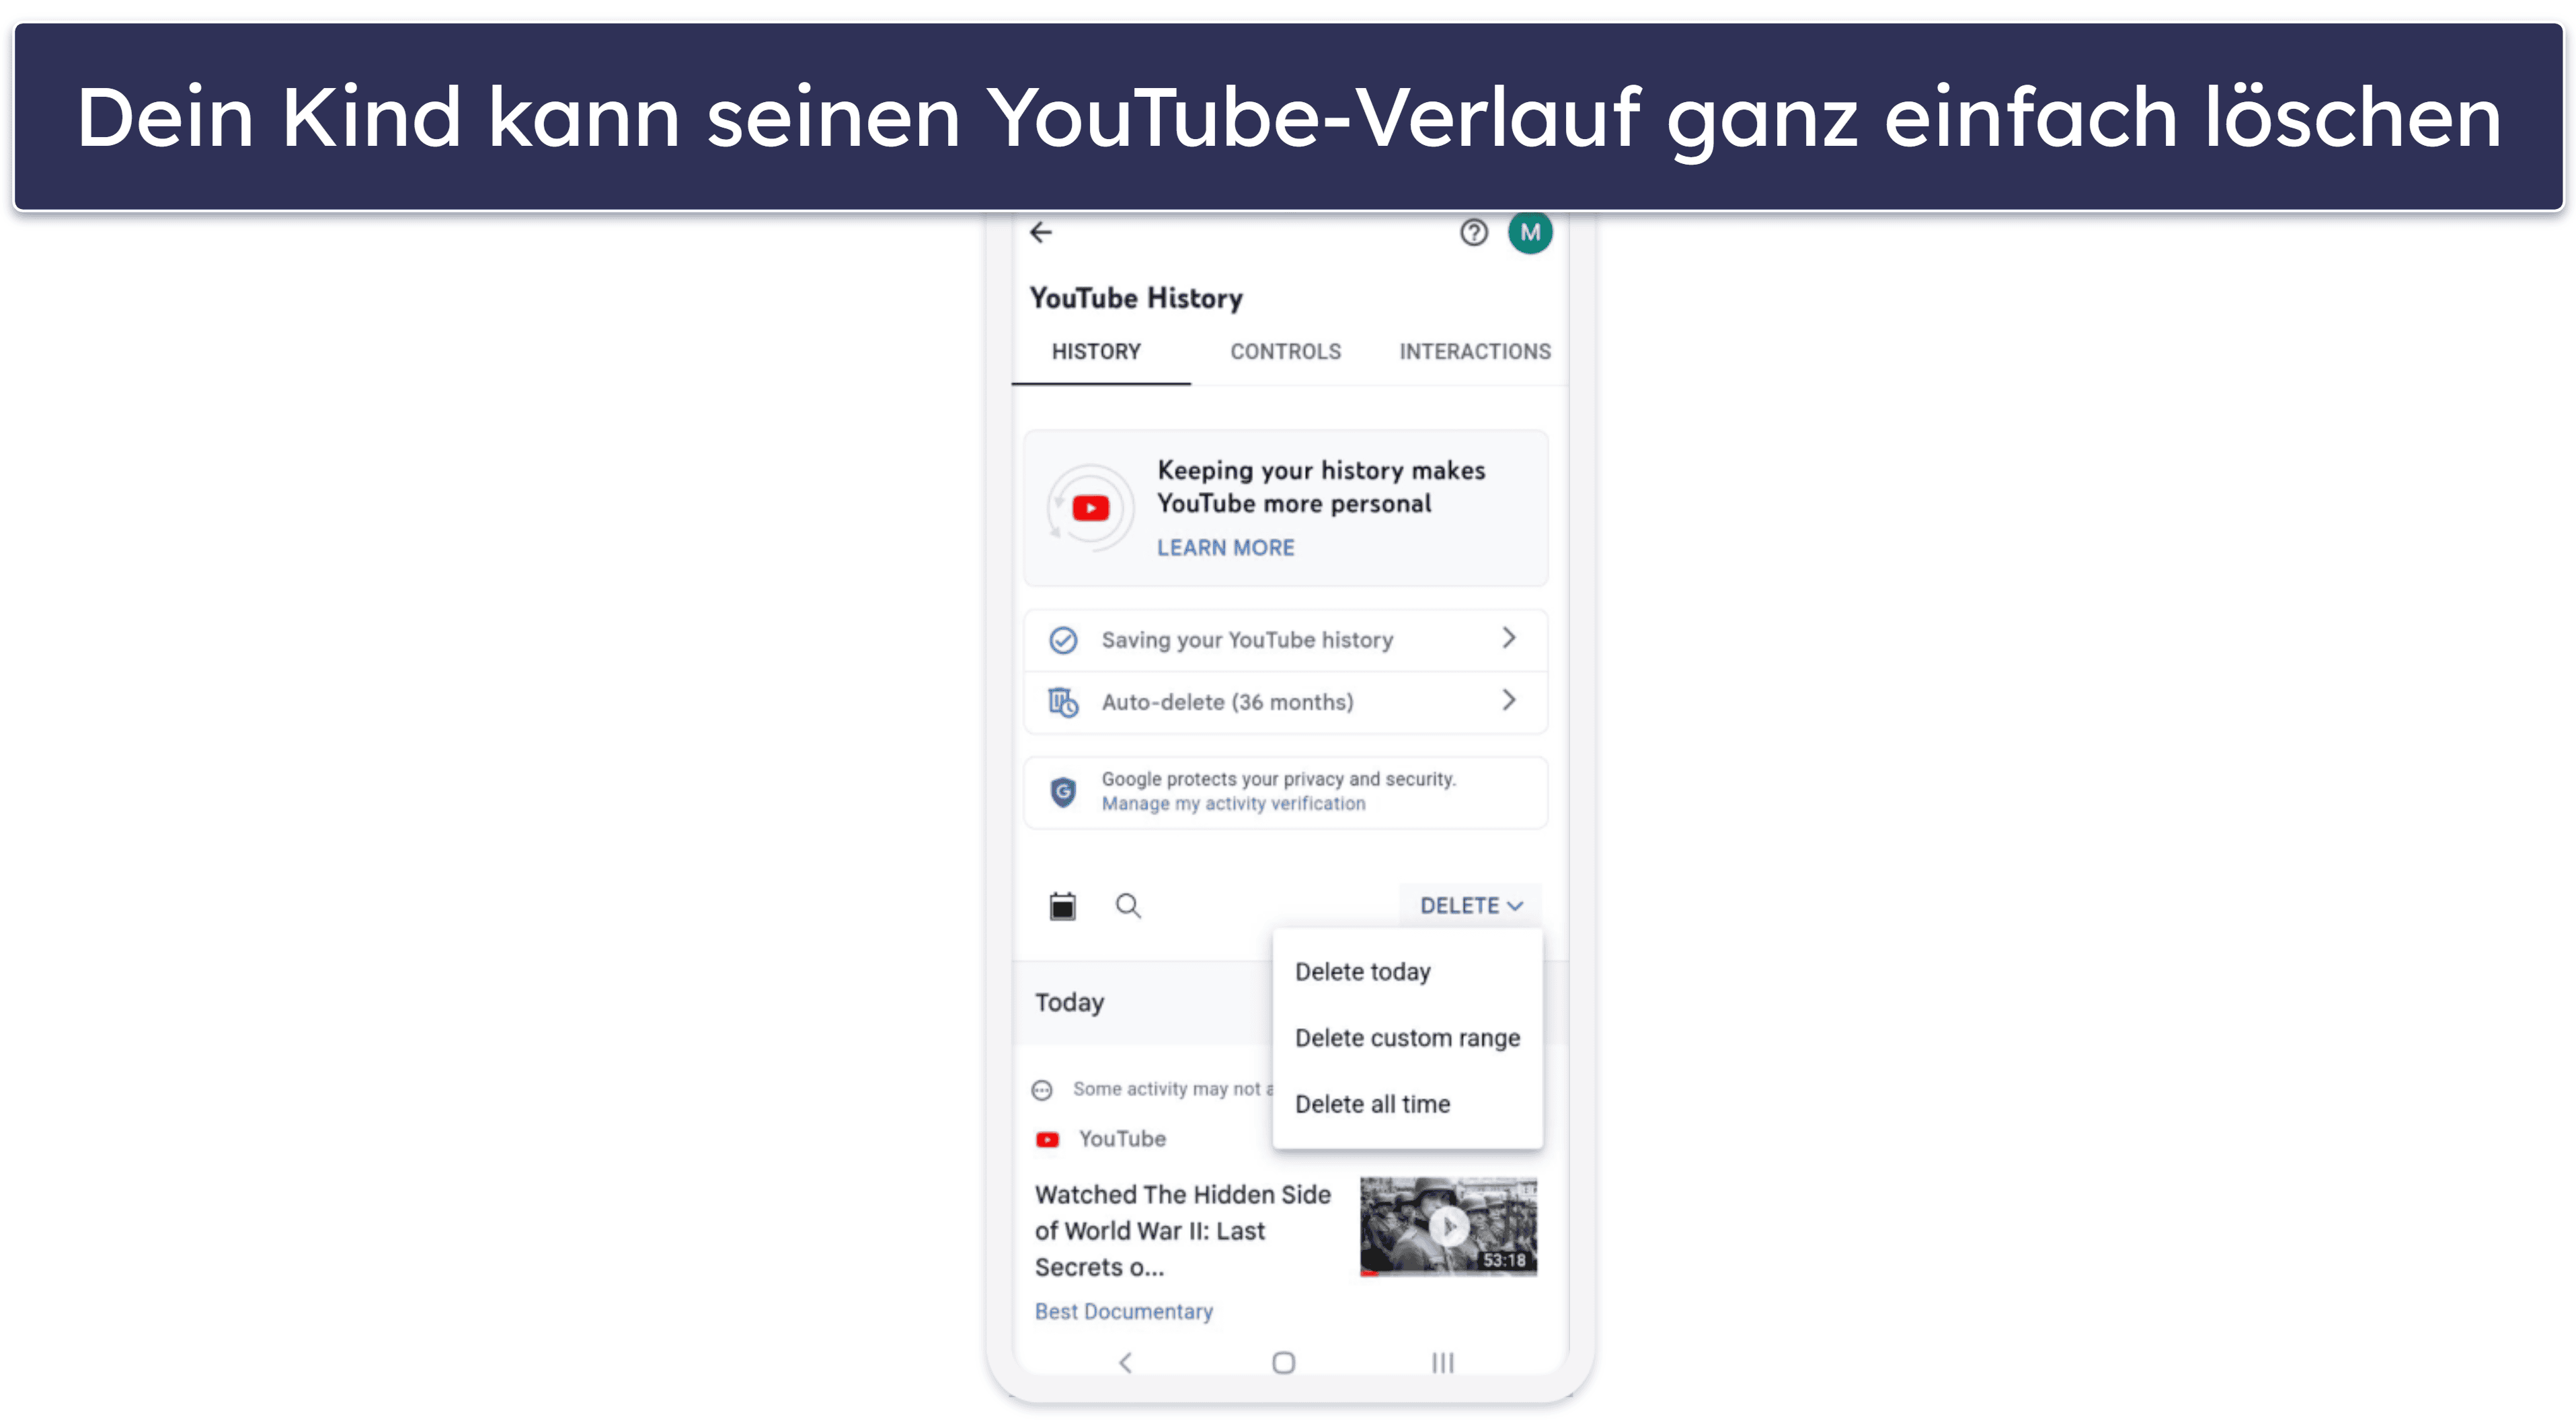Toggle the DELETE dropdown
Screen dimensions: 2576x1426
click(x=1470, y=905)
